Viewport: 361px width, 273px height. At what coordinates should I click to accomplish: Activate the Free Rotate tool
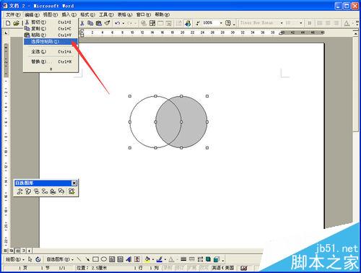click(x=38, y=259)
